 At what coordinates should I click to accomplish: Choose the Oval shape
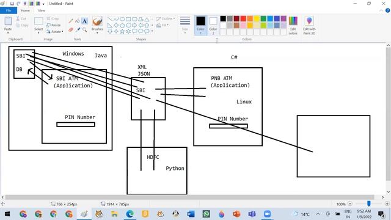[122, 19]
